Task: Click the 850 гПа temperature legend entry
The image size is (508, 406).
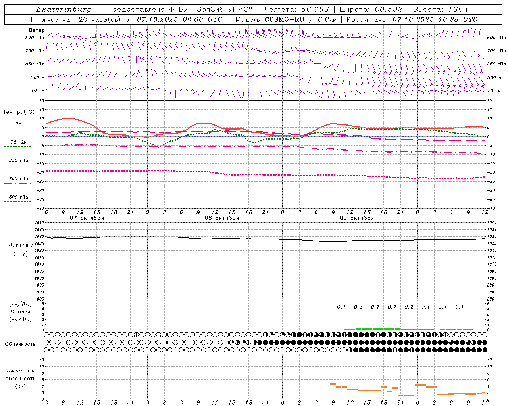Action: coord(19,161)
